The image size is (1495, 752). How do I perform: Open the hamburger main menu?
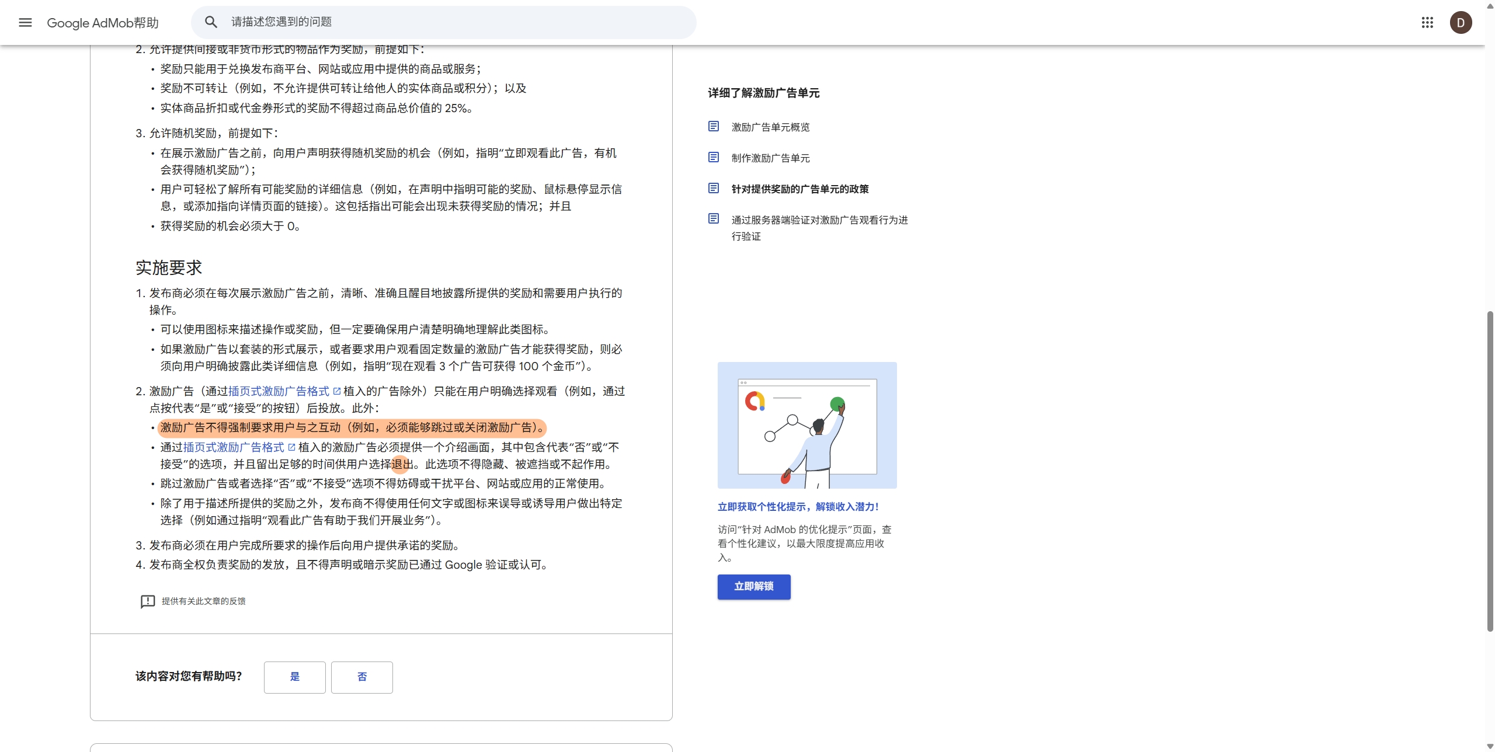pos(25,23)
